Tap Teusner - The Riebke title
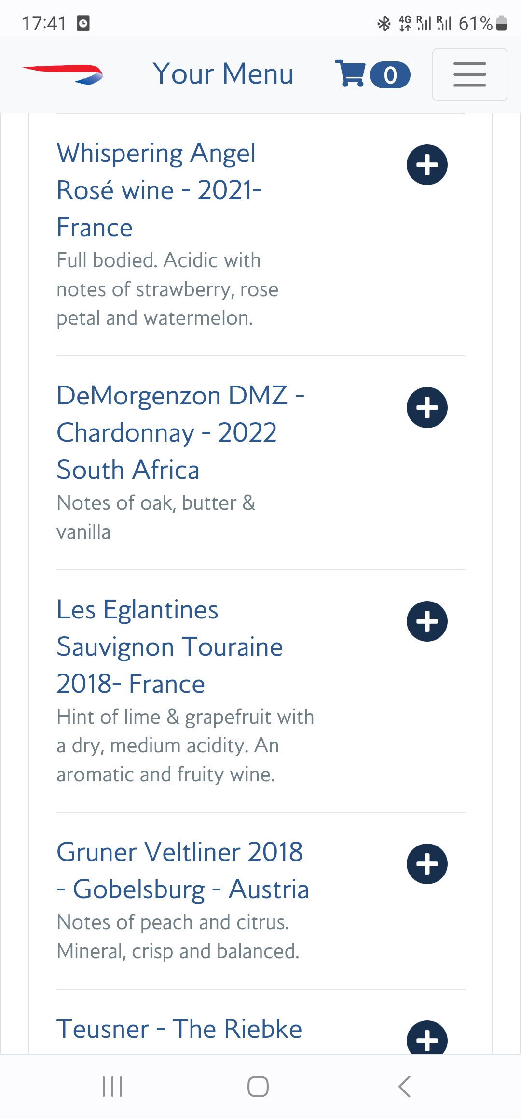 click(x=179, y=1029)
